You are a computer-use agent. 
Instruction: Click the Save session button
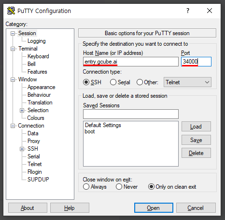pyautogui.click(x=196, y=140)
